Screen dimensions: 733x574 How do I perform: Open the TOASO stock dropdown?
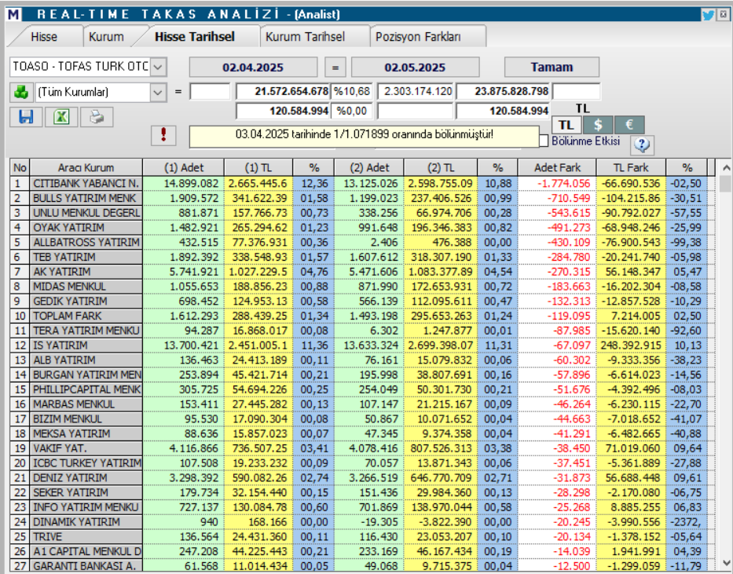pos(159,67)
